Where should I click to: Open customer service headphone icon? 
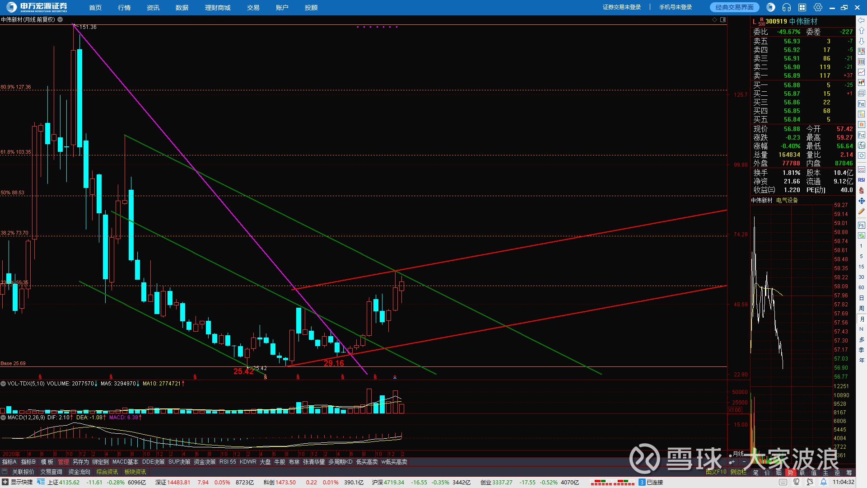(x=787, y=7)
